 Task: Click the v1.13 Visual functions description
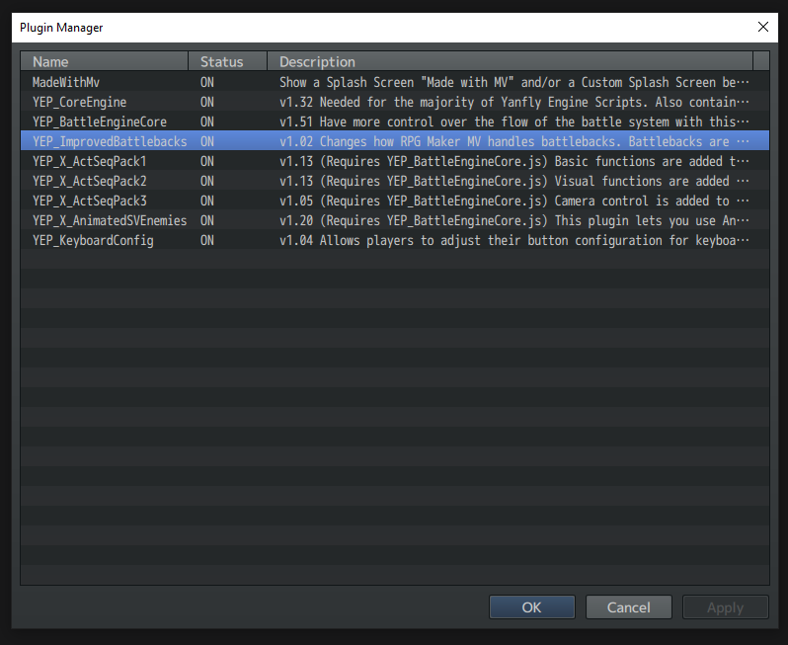pos(514,181)
